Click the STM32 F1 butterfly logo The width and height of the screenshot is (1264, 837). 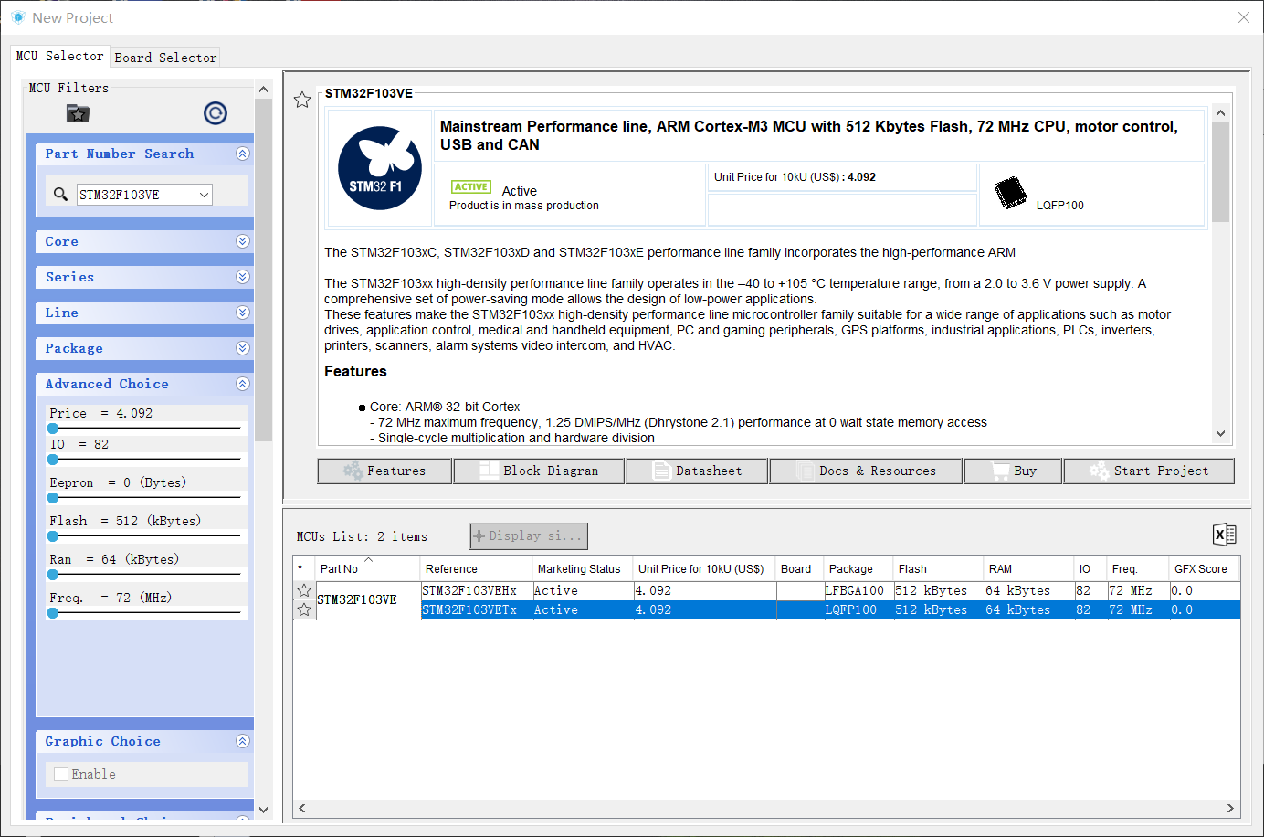380,168
